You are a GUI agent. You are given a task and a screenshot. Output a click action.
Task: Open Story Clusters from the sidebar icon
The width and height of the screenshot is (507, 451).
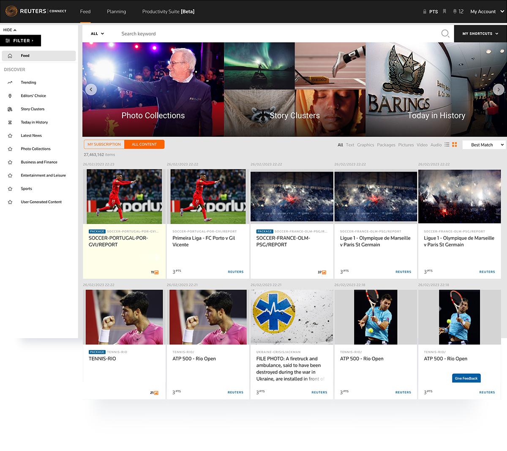[10, 109]
